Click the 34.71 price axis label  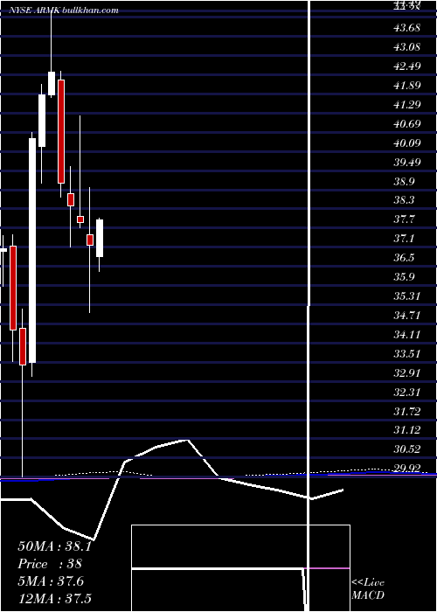pyautogui.click(x=407, y=315)
